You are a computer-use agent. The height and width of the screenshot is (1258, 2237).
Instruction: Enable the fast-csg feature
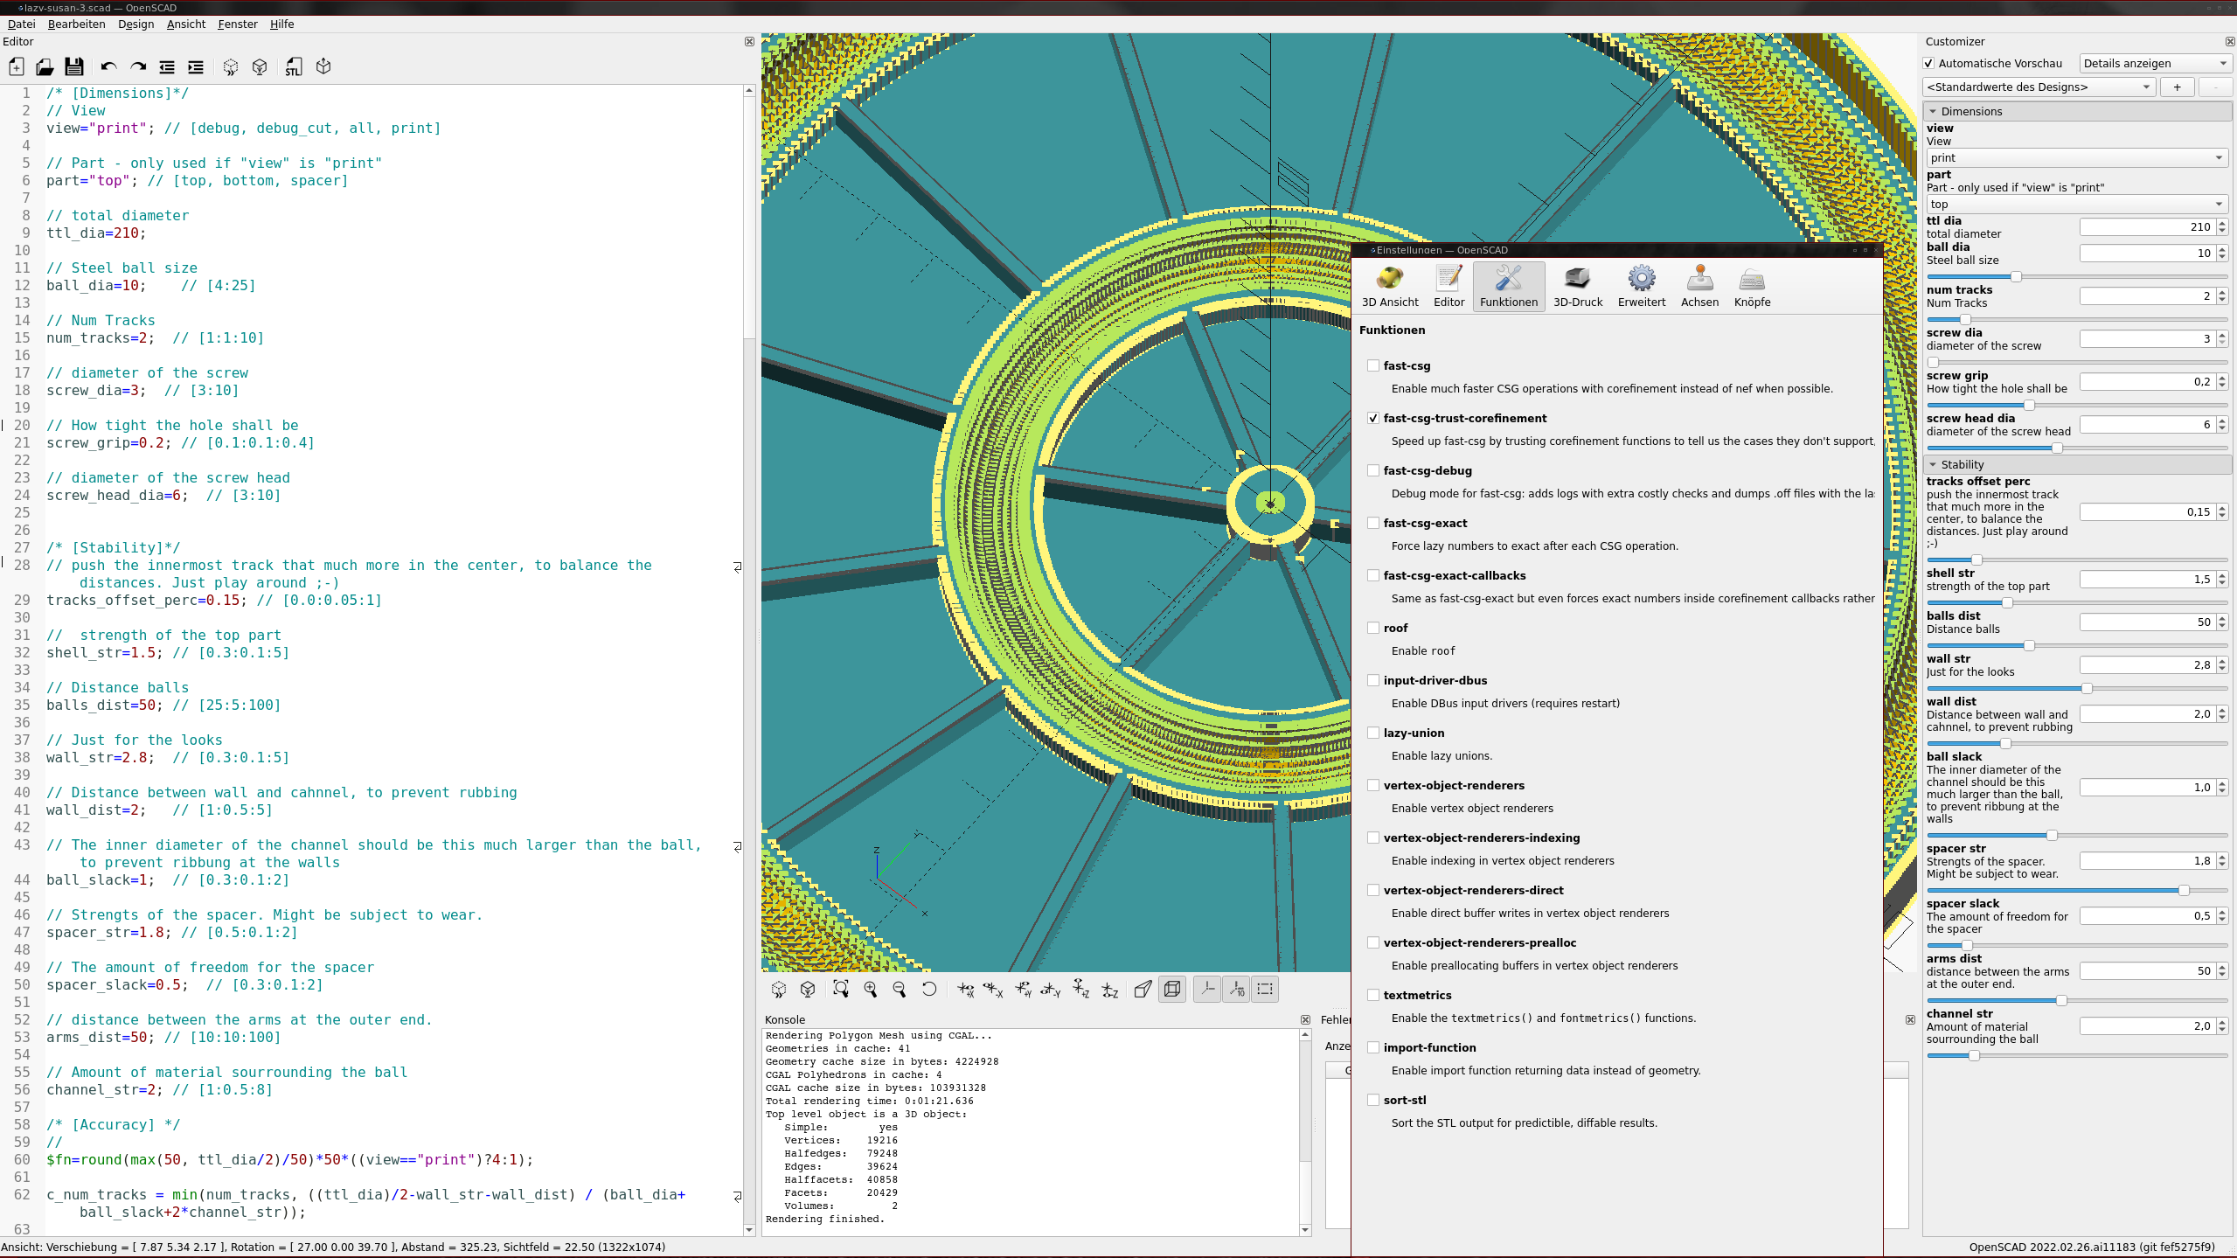[1372, 365]
